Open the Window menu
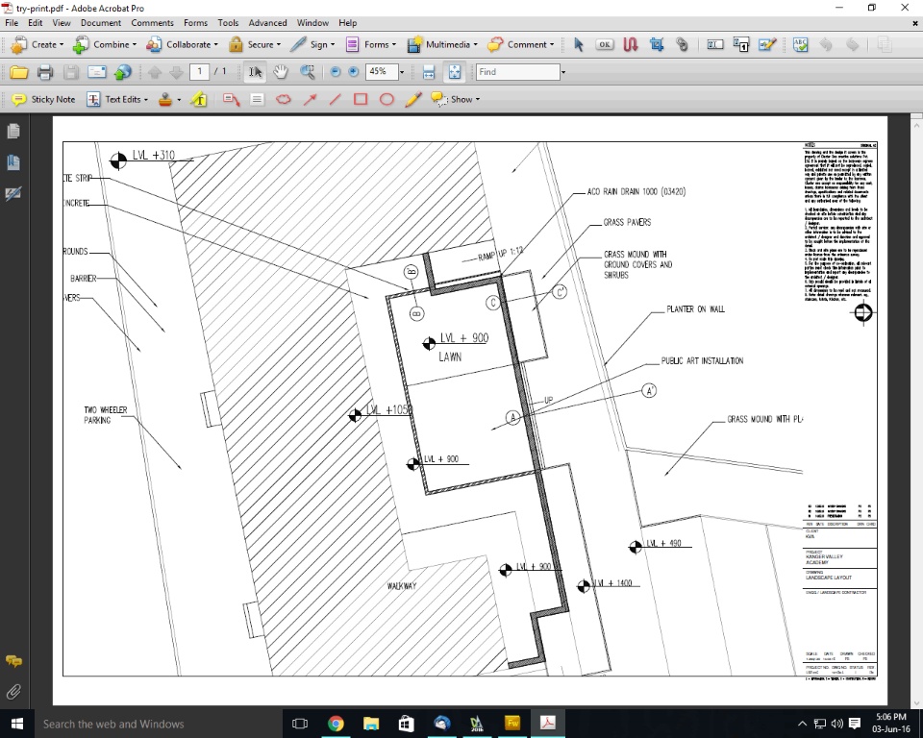 tap(312, 23)
